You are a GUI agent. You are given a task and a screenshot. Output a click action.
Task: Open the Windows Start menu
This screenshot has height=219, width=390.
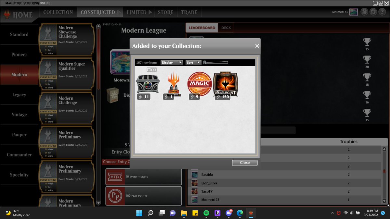click(139, 213)
